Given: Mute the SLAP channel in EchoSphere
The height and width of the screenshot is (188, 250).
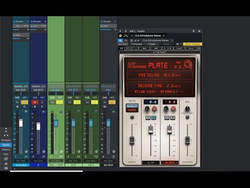Looking at the screenshot, I should click(x=154, y=118).
